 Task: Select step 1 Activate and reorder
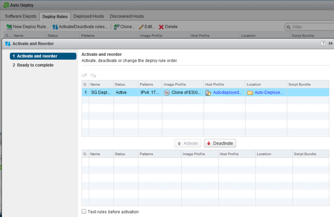(x=43, y=56)
